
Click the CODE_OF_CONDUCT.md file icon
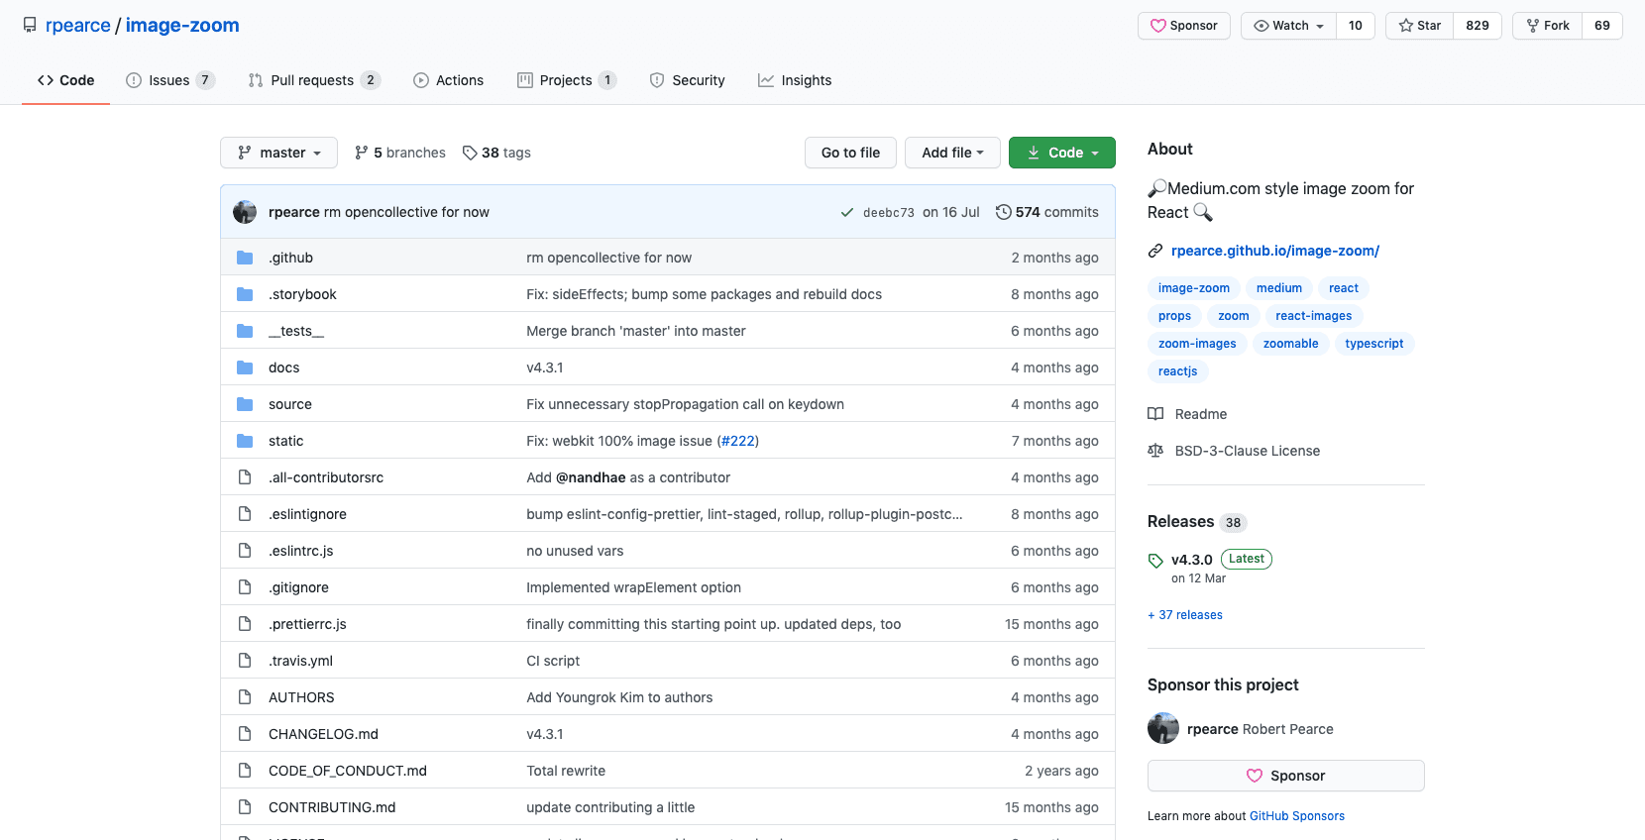(x=245, y=771)
